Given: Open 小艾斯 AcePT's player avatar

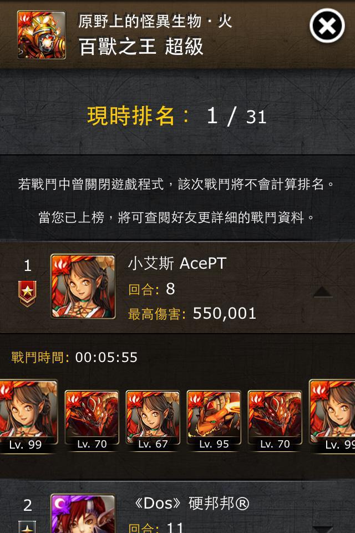Looking at the screenshot, I should click(83, 286).
